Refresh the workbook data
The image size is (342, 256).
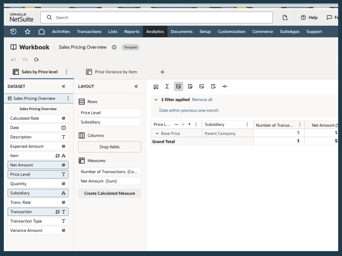point(36,59)
